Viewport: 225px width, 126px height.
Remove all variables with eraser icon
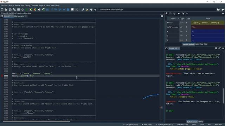[x=179, y=14]
